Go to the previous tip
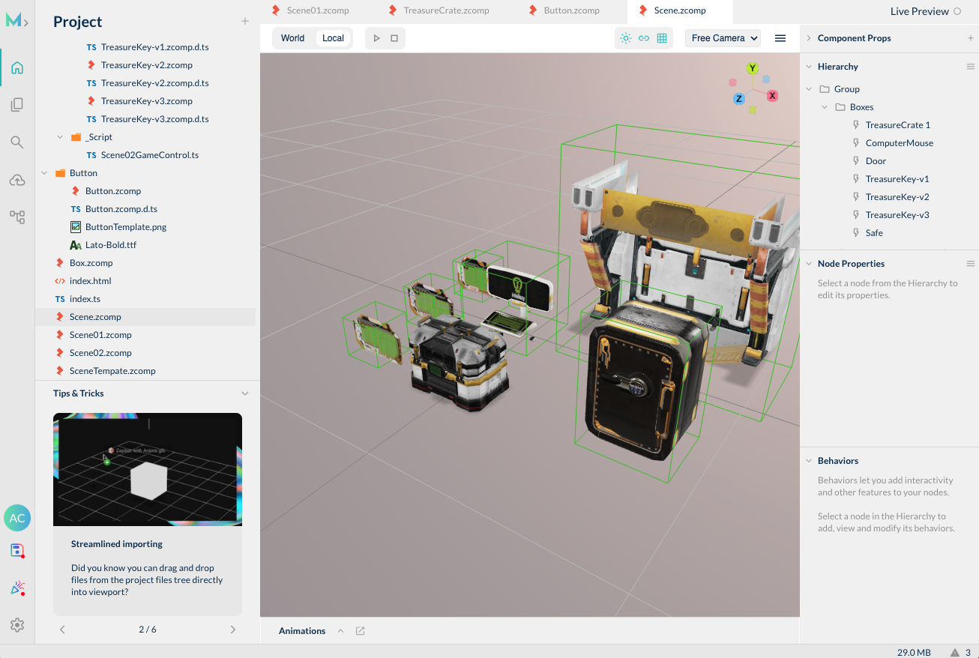Screen dimensions: 979x658 63,630
